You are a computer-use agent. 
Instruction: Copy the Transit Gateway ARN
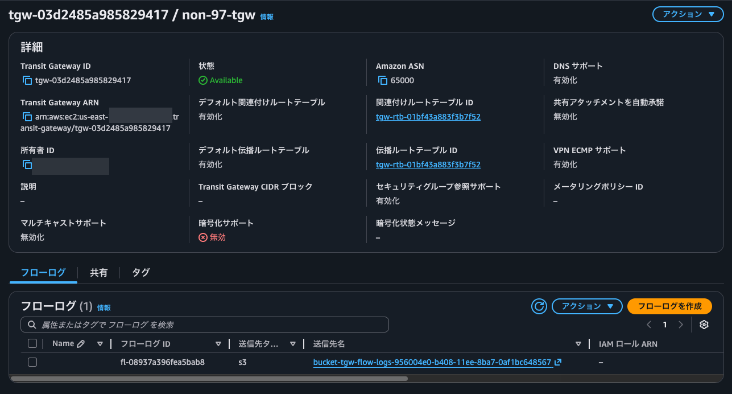click(x=27, y=117)
